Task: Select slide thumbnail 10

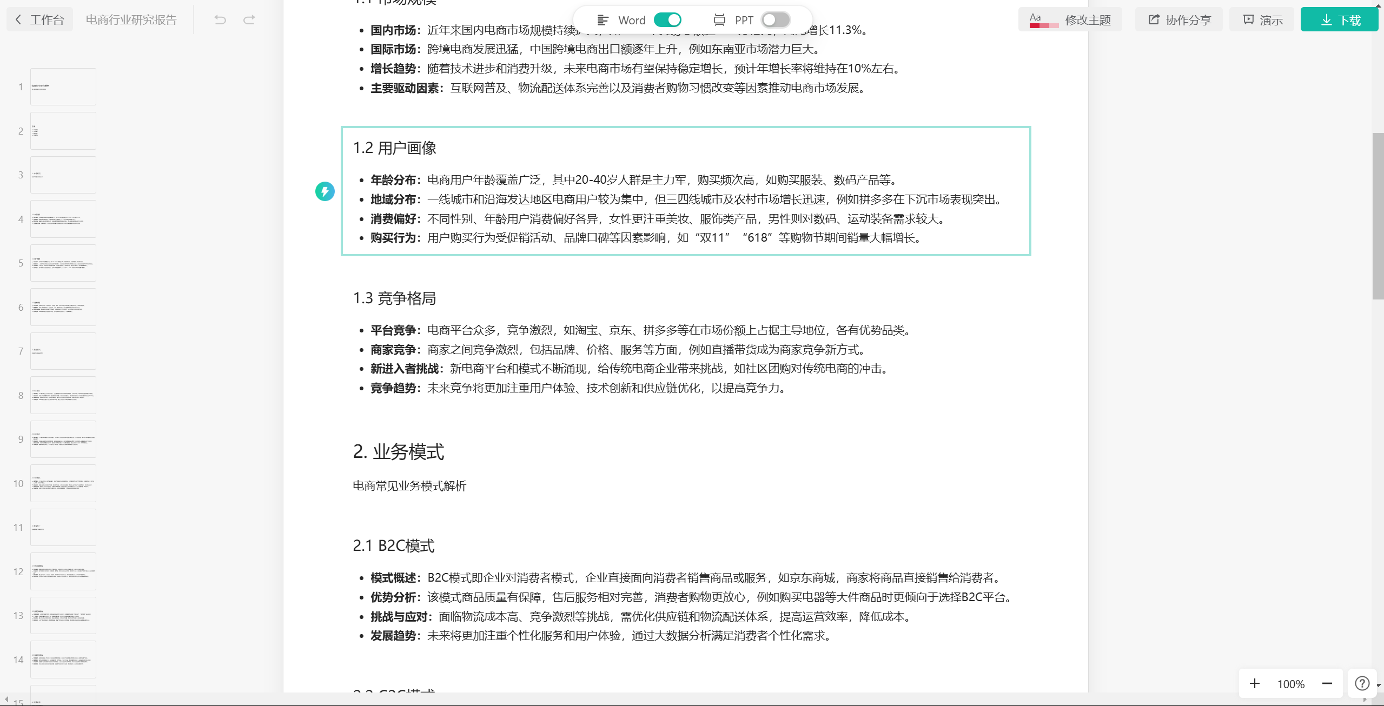Action: [x=63, y=483]
